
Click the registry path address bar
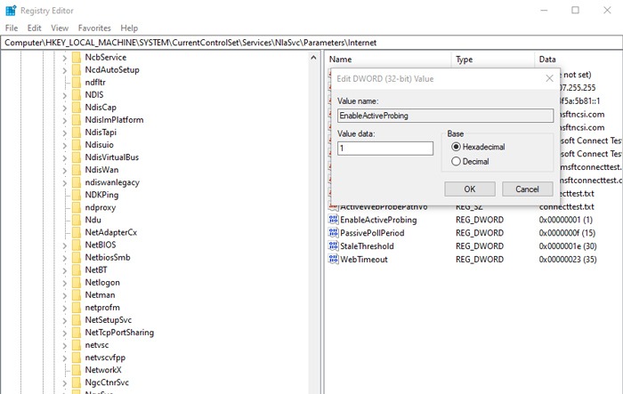(311, 43)
